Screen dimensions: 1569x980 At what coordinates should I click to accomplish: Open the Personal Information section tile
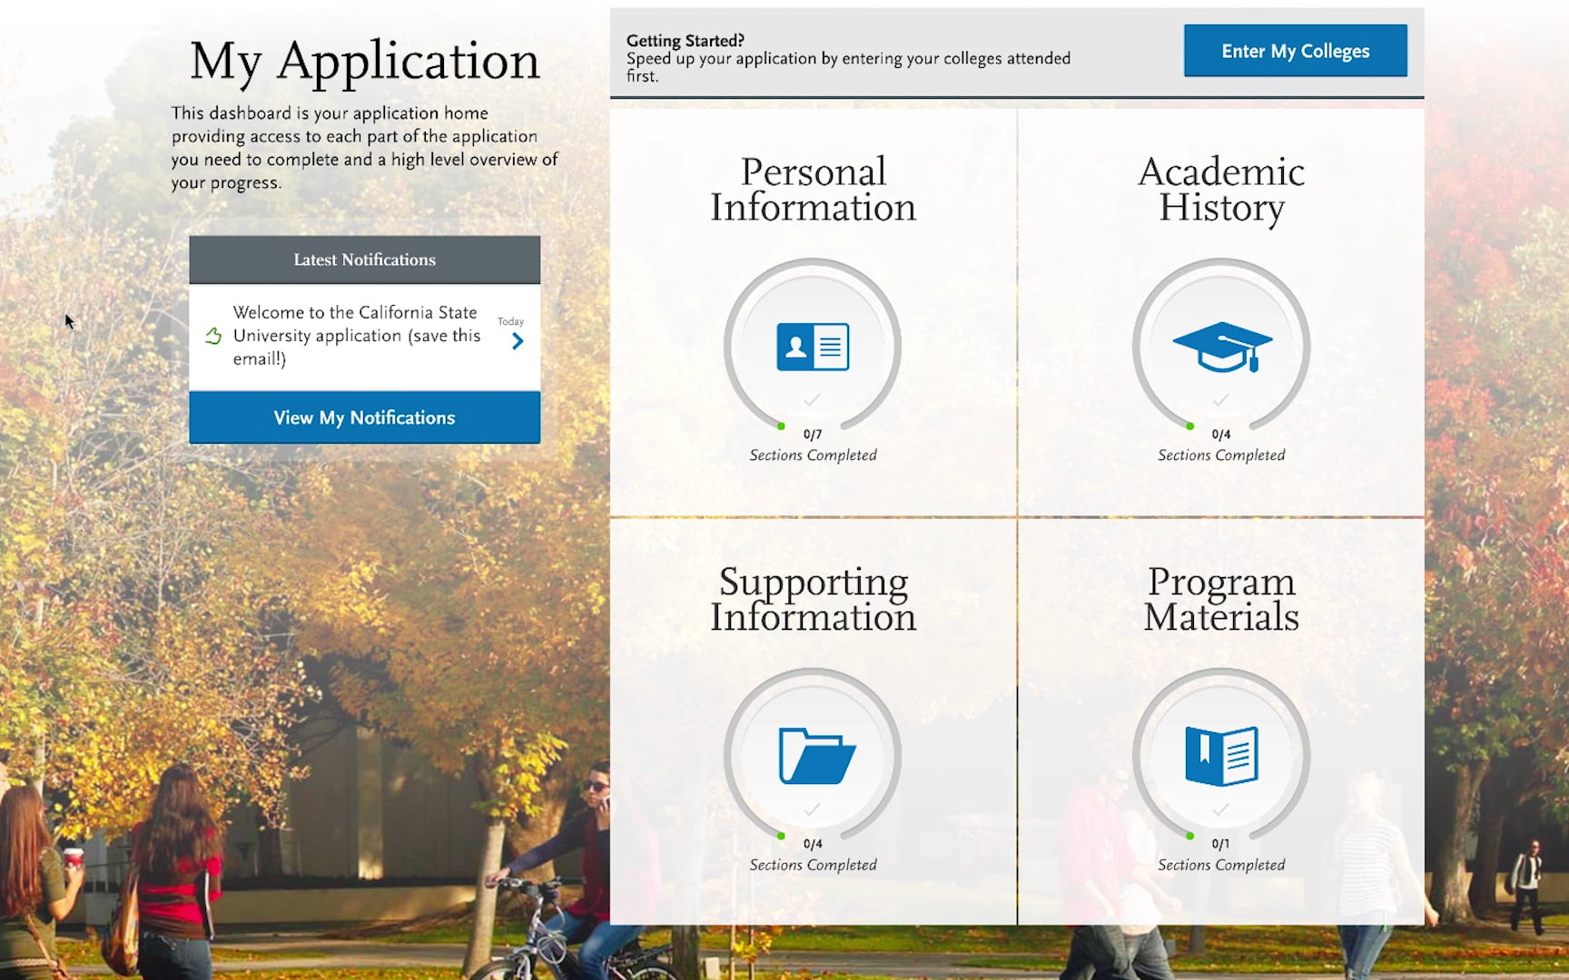pos(813,272)
